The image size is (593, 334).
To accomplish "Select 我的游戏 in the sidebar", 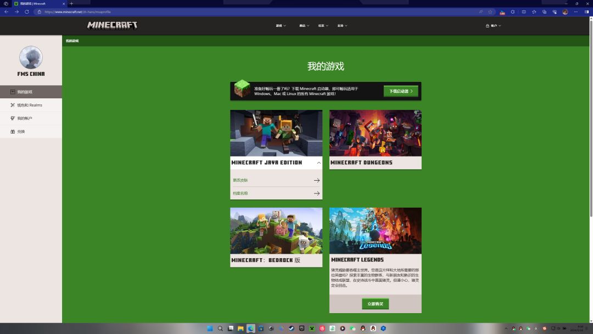I will [31, 92].
